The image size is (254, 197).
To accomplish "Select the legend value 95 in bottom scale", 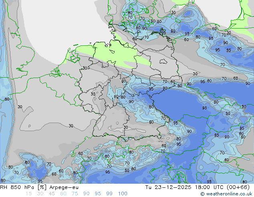I will [x=98, y=194].
